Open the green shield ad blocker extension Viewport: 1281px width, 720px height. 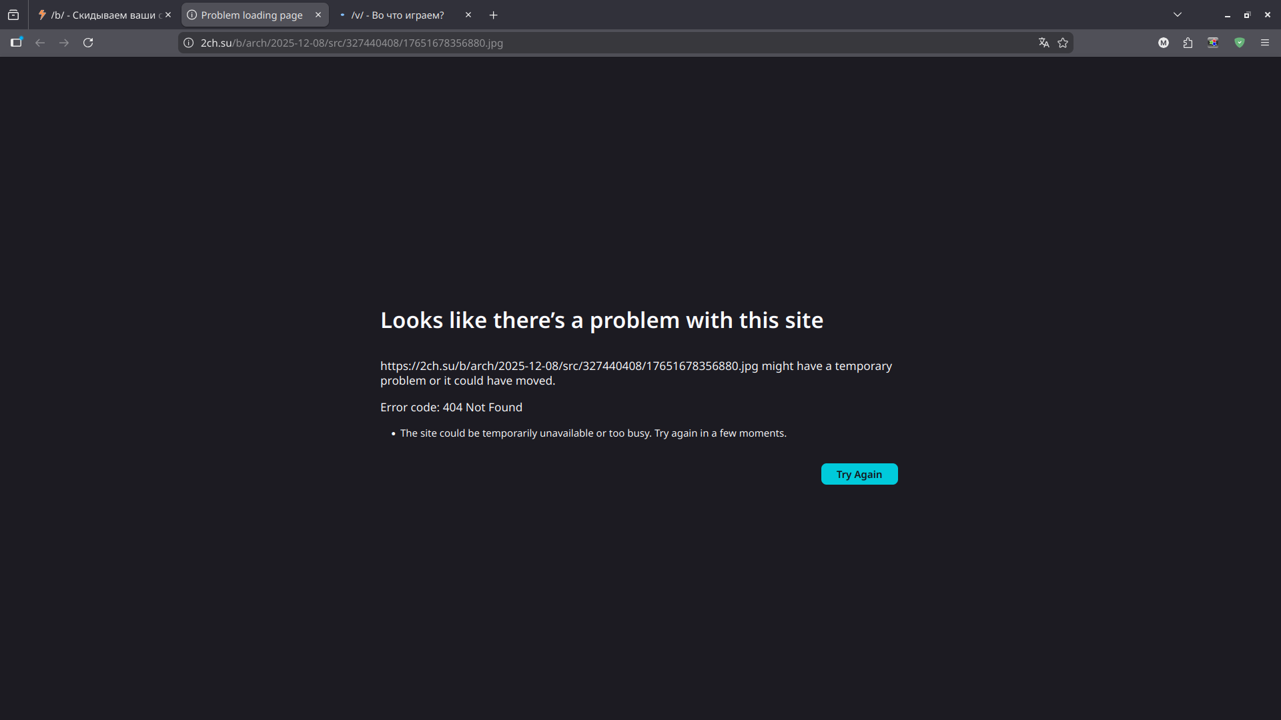1240,43
